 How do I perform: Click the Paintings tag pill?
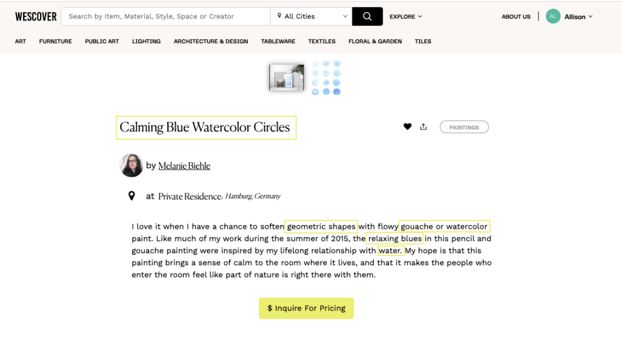tap(464, 127)
